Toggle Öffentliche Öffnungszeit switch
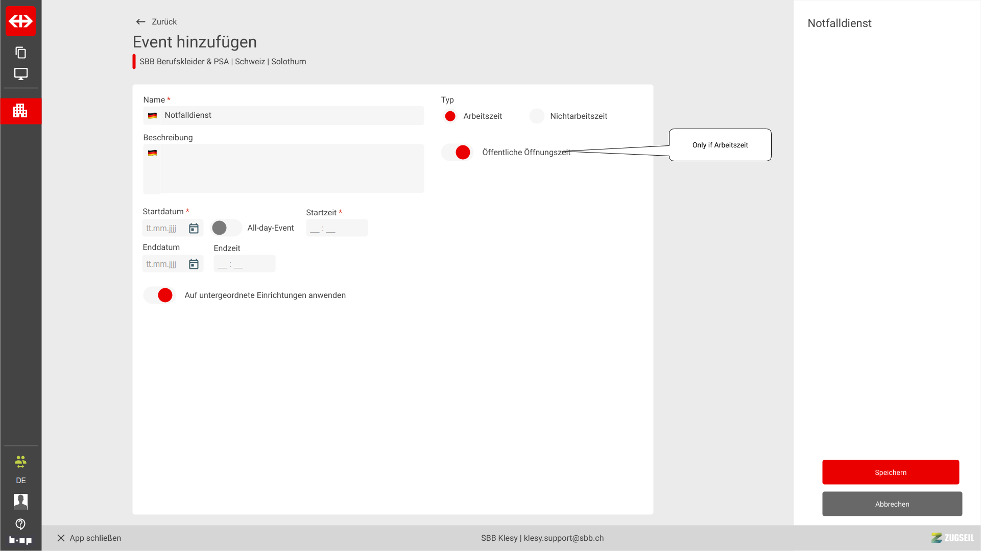 [x=457, y=152]
